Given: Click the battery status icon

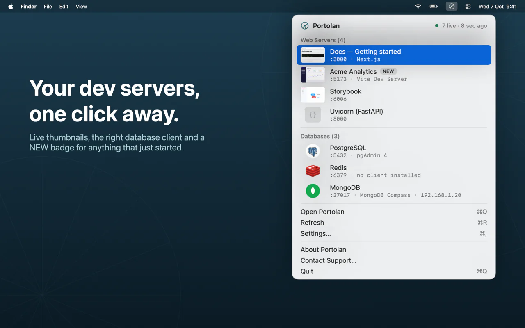Looking at the screenshot, I should pyautogui.click(x=434, y=7).
